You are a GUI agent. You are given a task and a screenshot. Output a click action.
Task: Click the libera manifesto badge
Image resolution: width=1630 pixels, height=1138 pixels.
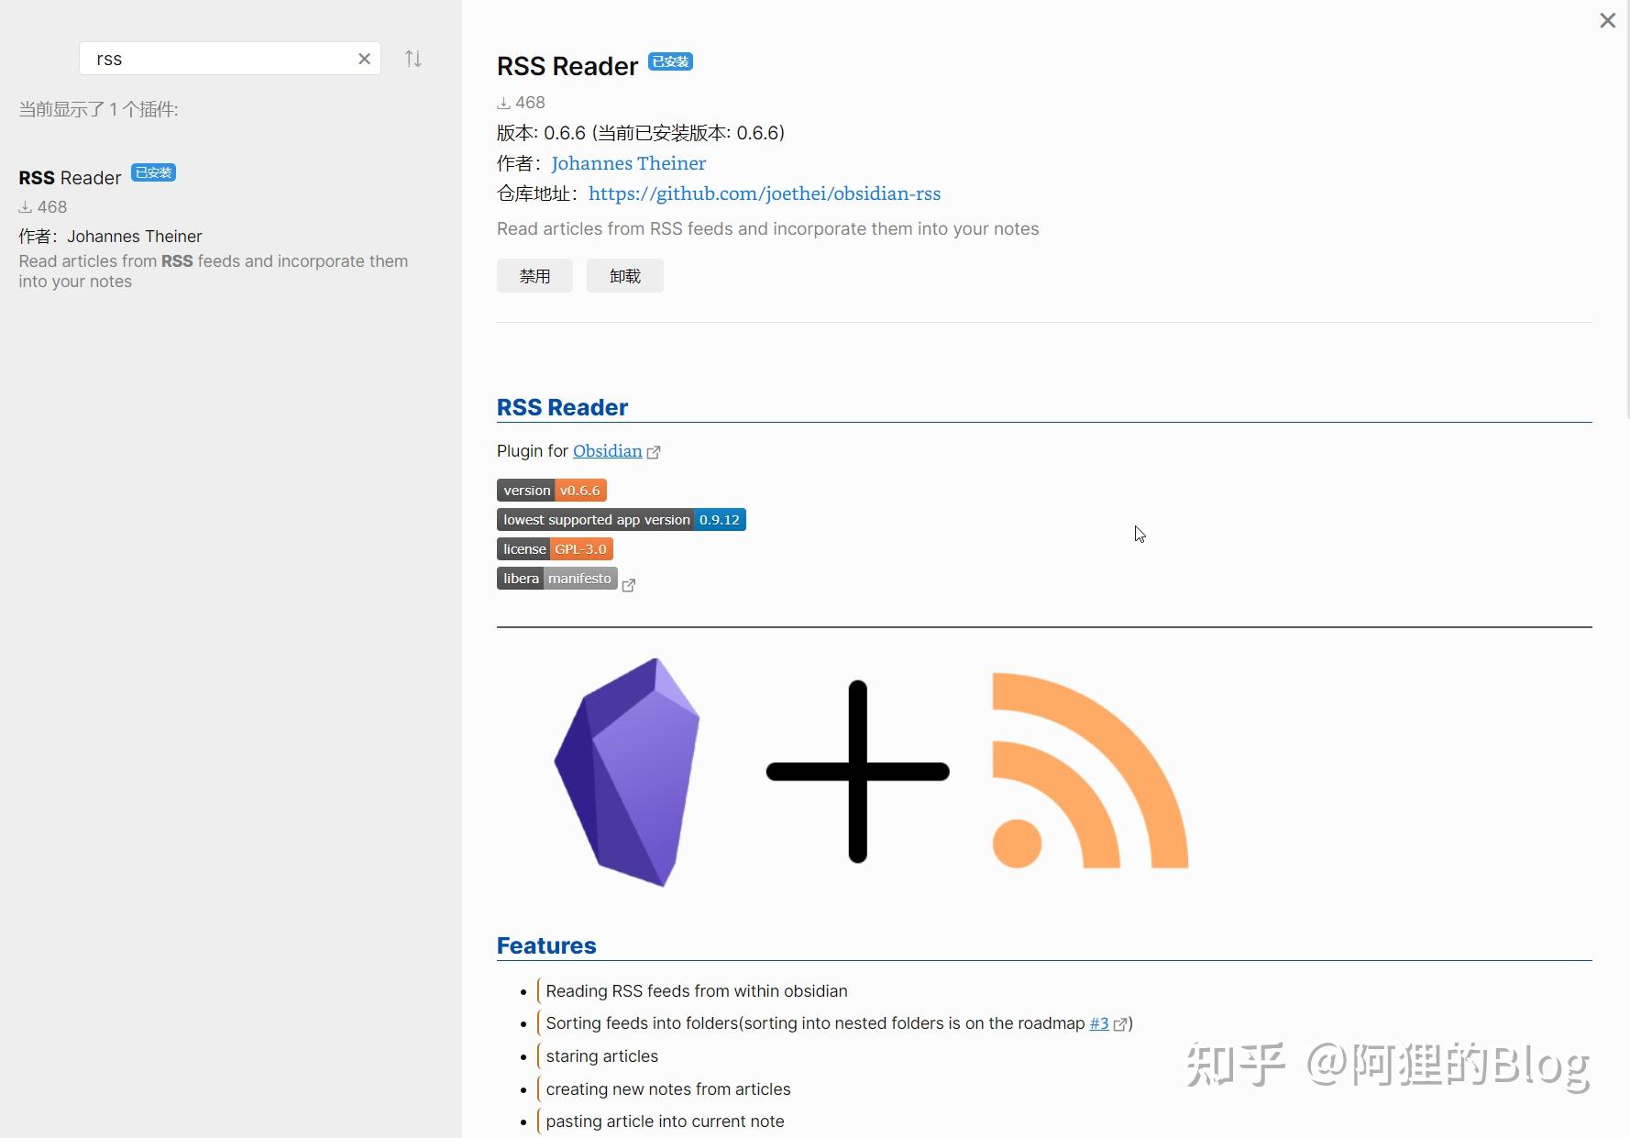[x=557, y=579]
